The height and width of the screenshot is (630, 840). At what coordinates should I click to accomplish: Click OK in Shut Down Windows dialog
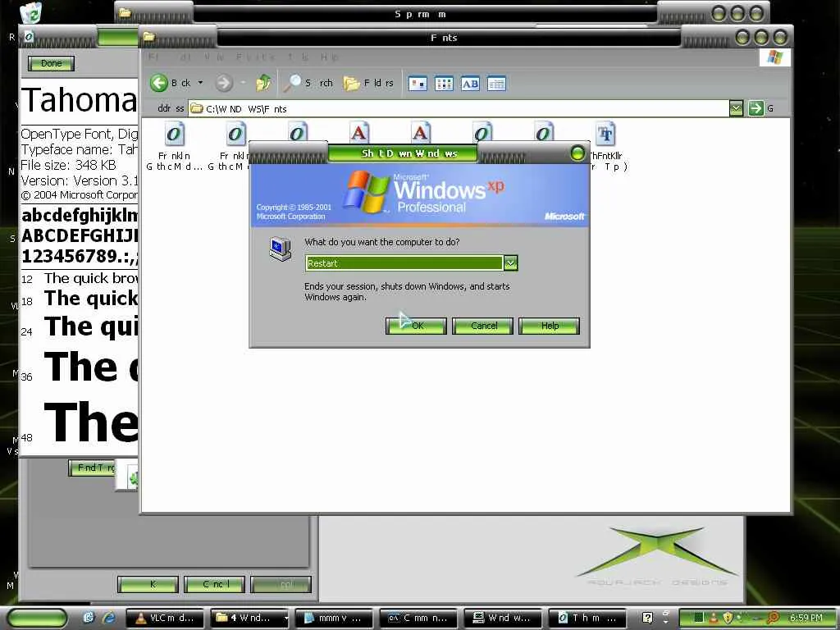pos(416,326)
